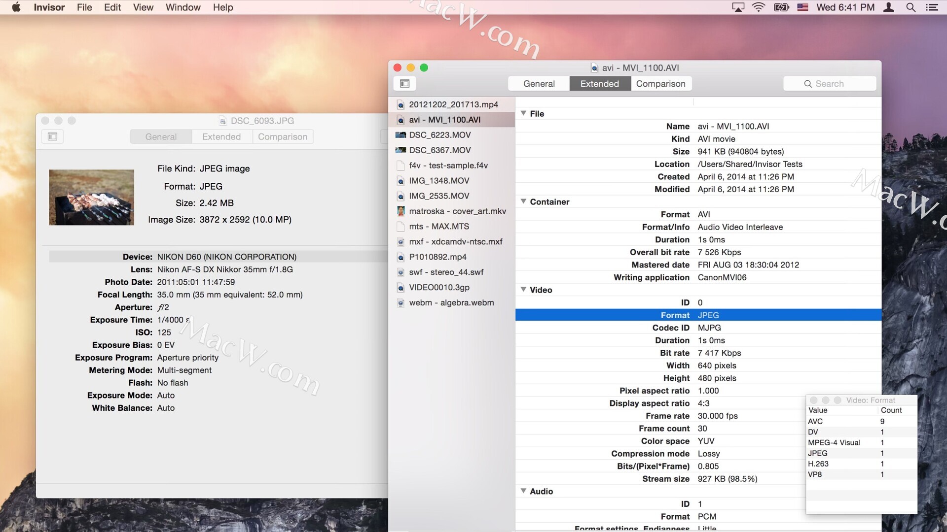Screen dimensions: 947x532
Task: Click document icon in DSC_6093.JPG title
Action: tap(223, 121)
